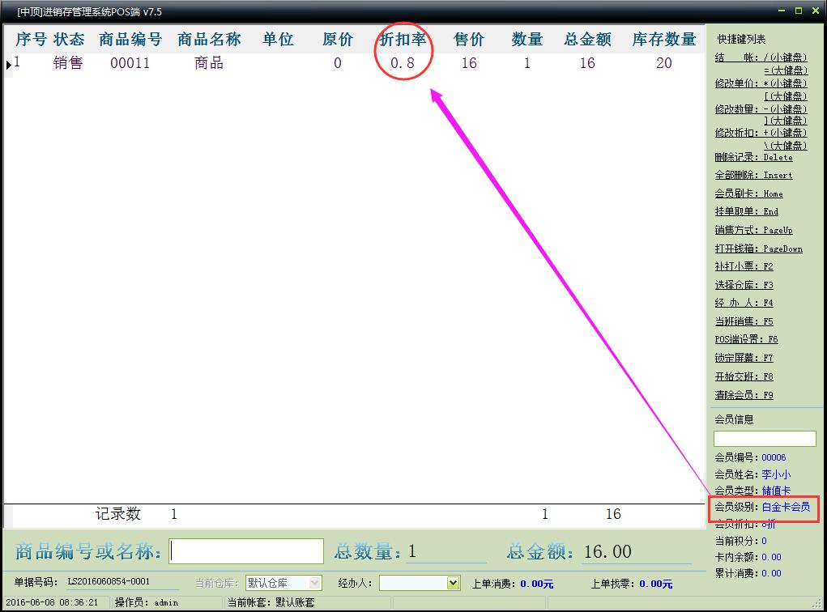Click the 库存数量 column header

point(664,39)
